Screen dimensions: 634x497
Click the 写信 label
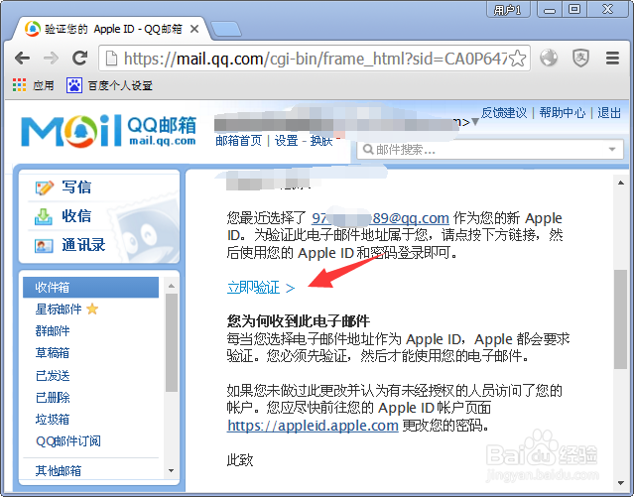[x=76, y=187]
